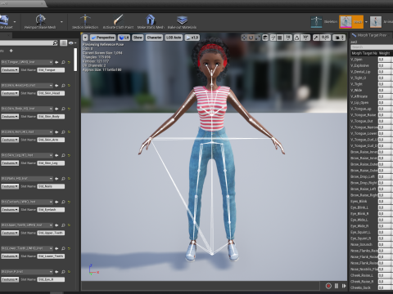Select the Mesh editor mode thumbnail
Viewport: 393px width, 294px height.
pos(346,22)
